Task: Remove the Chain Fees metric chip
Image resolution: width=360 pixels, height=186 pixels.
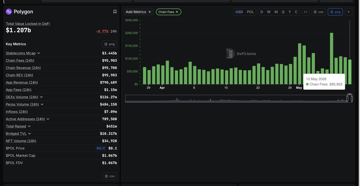Action: tap(177, 12)
